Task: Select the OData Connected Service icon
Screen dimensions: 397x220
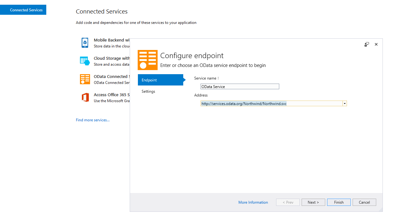Action: [85, 79]
